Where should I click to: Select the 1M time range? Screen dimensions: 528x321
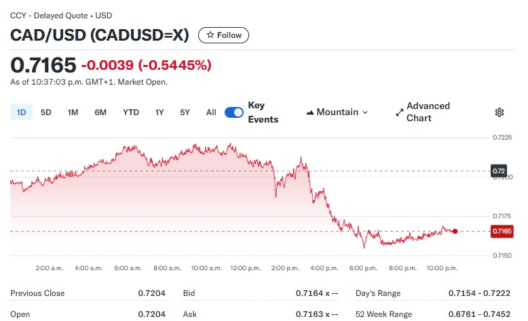73,112
